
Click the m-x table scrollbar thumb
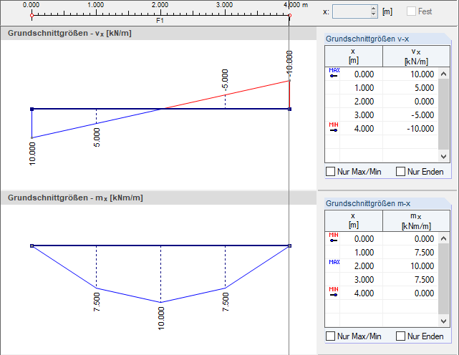click(x=443, y=278)
